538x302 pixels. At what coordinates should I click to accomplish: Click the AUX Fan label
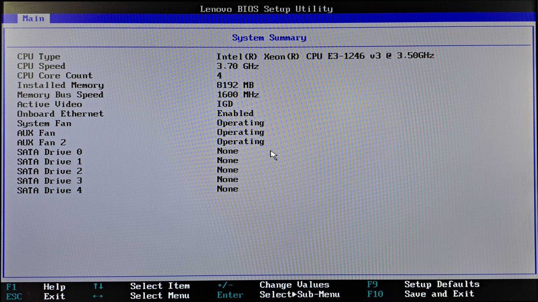[x=36, y=133]
